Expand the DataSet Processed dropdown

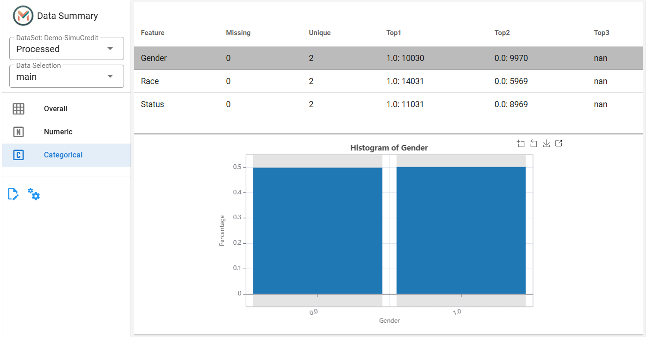click(x=67, y=48)
